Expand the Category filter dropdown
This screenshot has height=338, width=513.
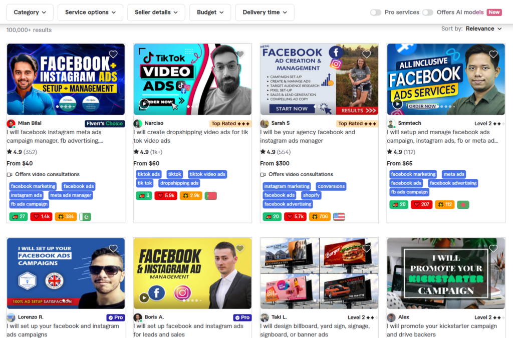[30, 13]
